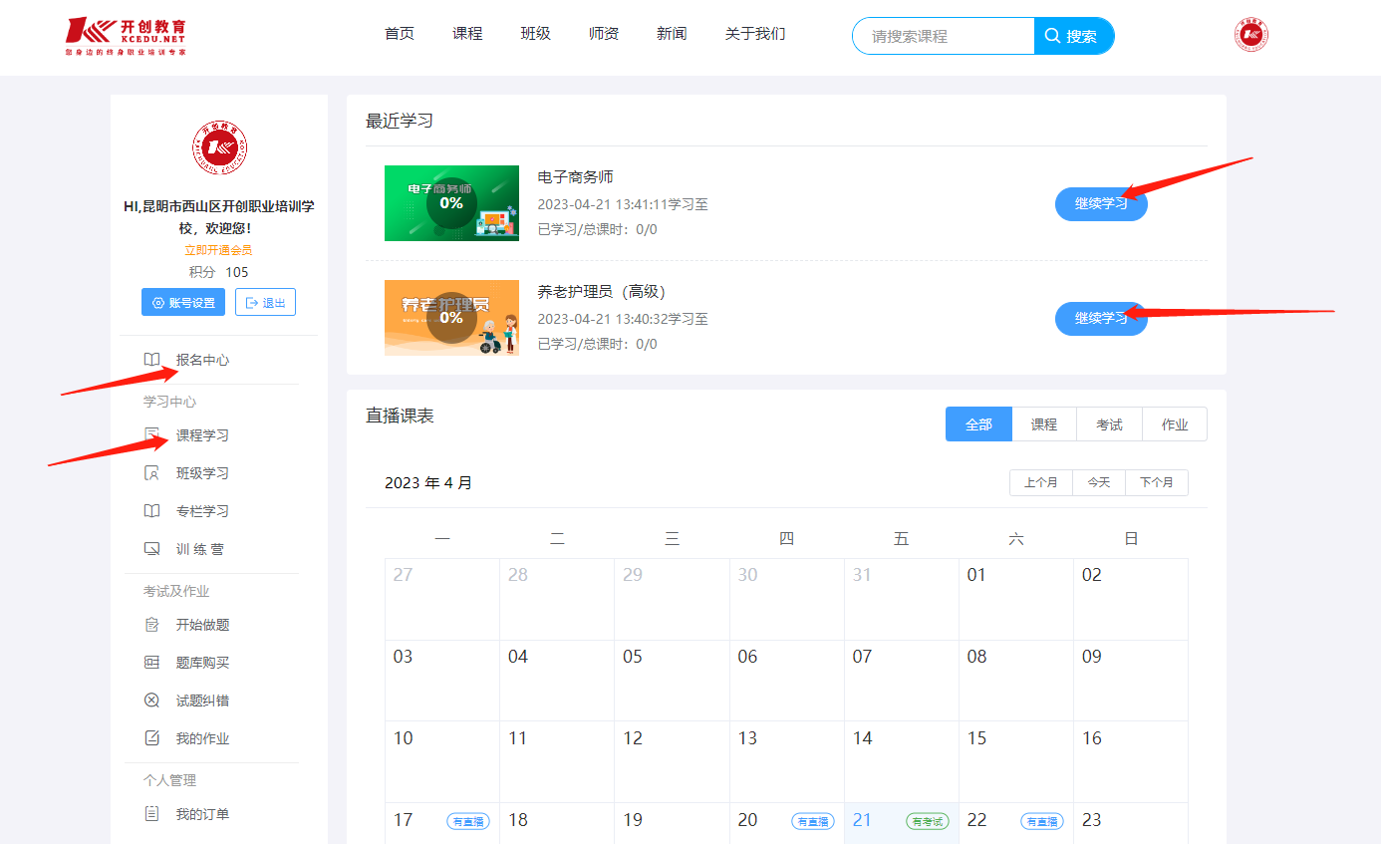Image resolution: width=1381 pixels, height=844 pixels.
Task: Jump to today with 今天 button
Action: click(1099, 482)
